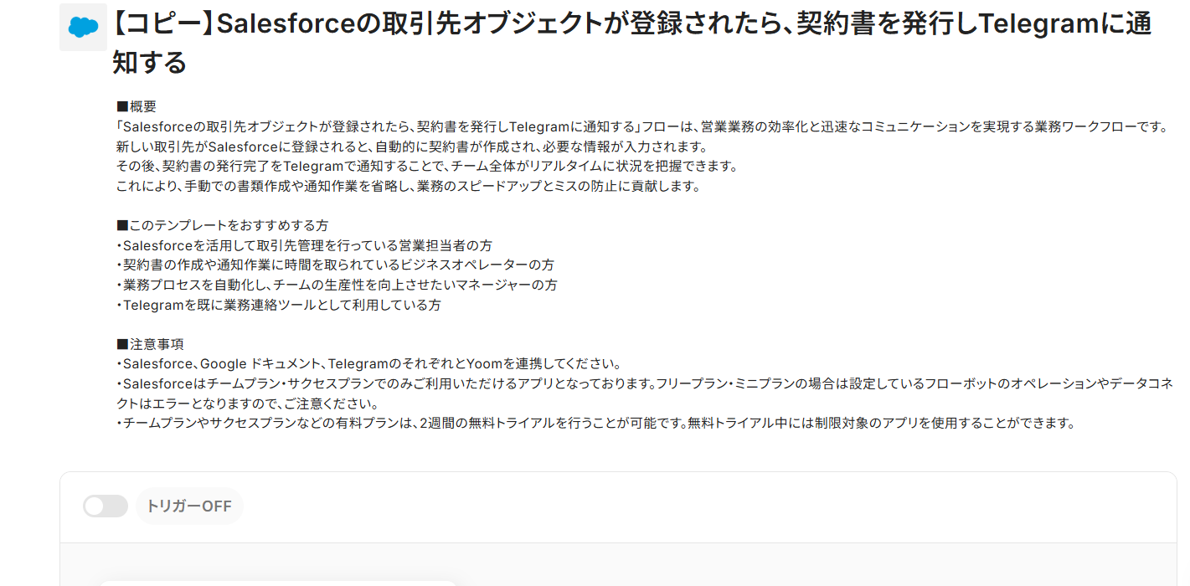Screen dimensions: 1190x586
Task: Click the sentence starting その後、契約書の発行完了をTelegram
Action: pos(427,167)
